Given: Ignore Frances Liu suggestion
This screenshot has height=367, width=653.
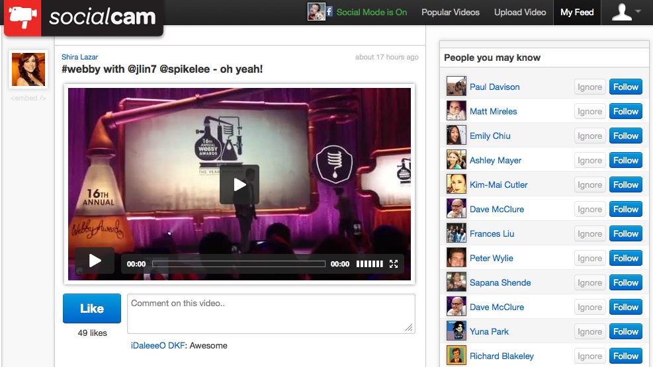Looking at the screenshot, I should point(589,234).
